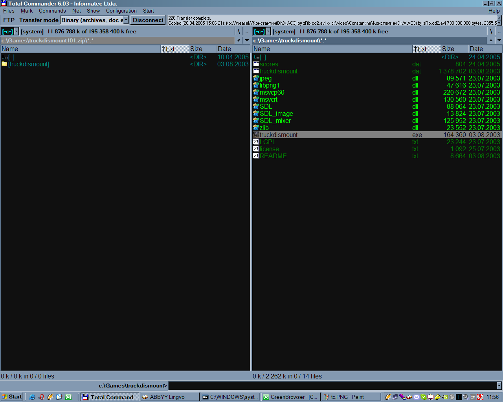Sort right panel by Ext column

point(427,49)
